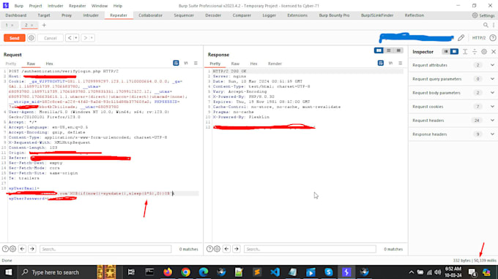
Task: Open the Extensions tab
Action: [297, 15]
